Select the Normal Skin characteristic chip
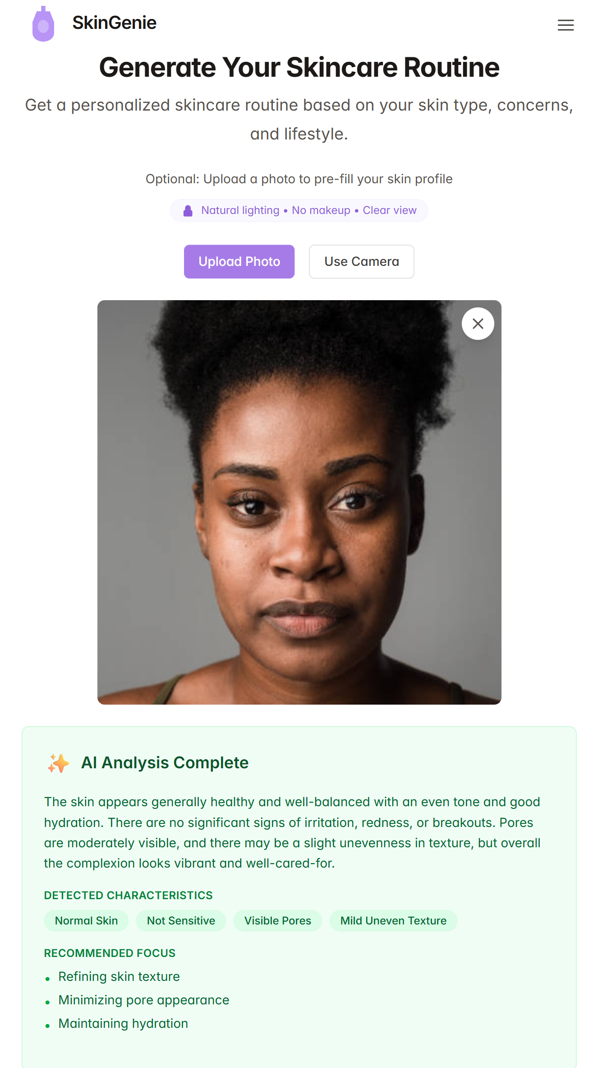 (x=86, y=920)
